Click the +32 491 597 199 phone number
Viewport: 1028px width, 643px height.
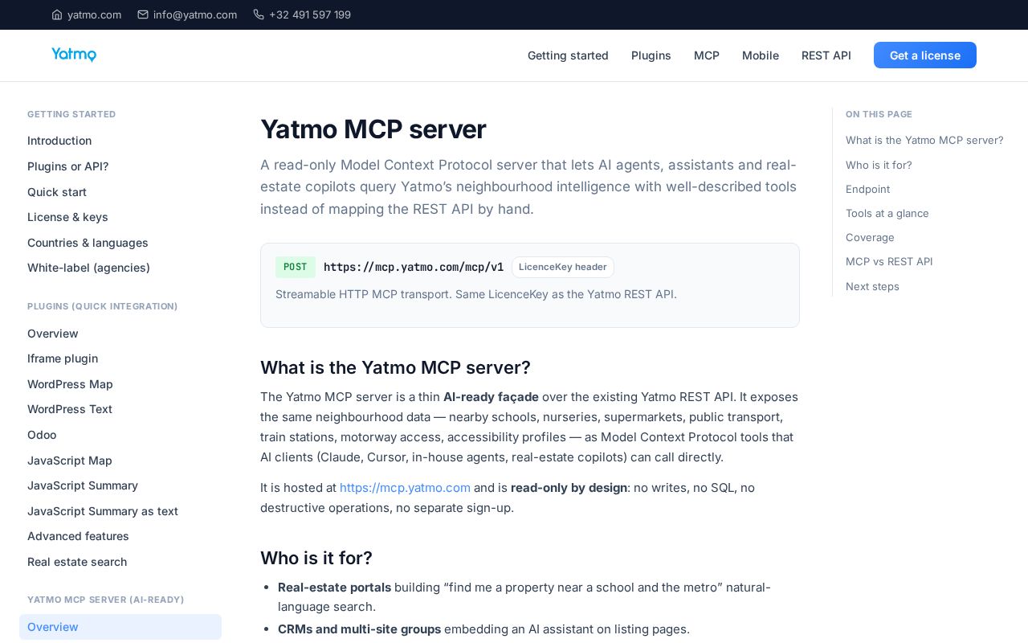pyautogui.click(x=310, y=14)
